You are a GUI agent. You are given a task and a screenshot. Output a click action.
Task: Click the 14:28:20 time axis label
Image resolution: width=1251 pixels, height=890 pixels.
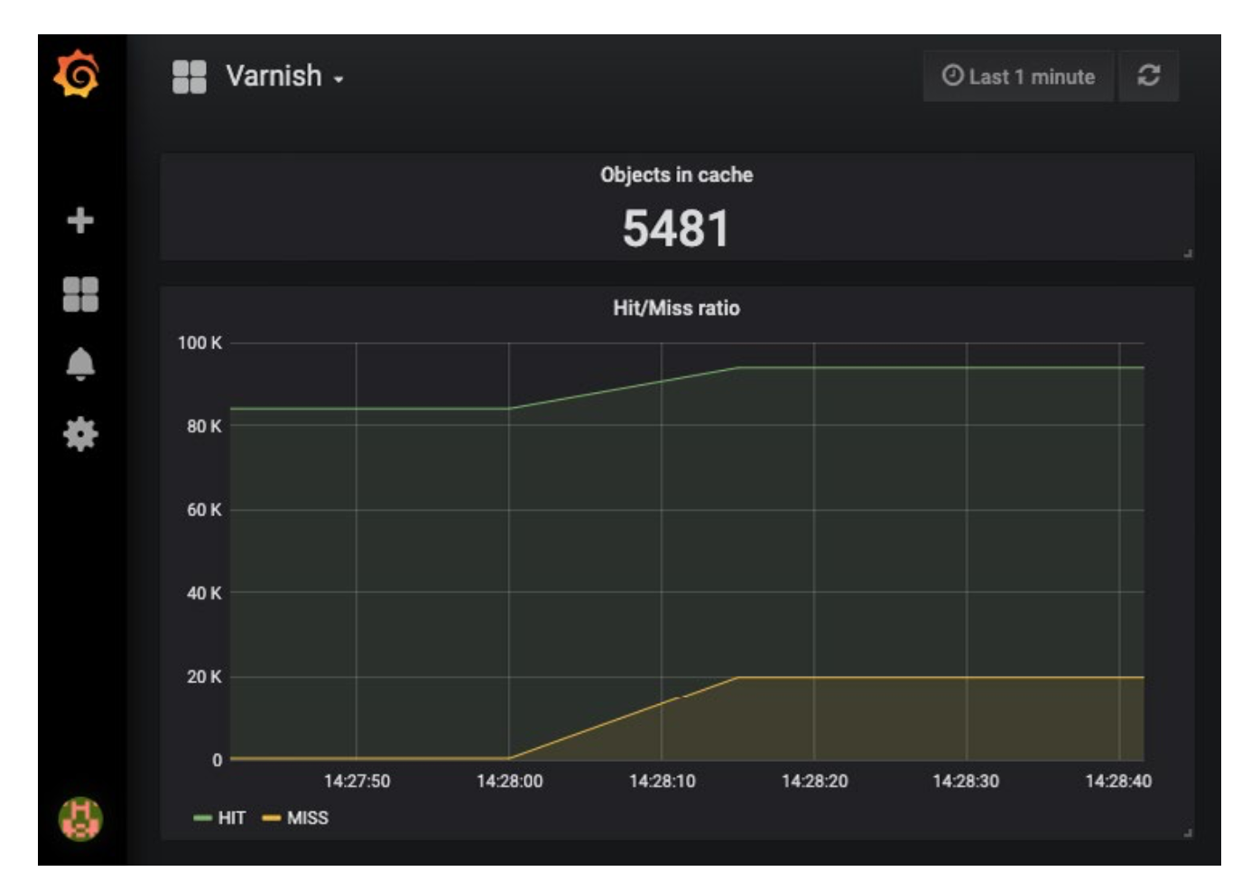(x=815, y=781)
